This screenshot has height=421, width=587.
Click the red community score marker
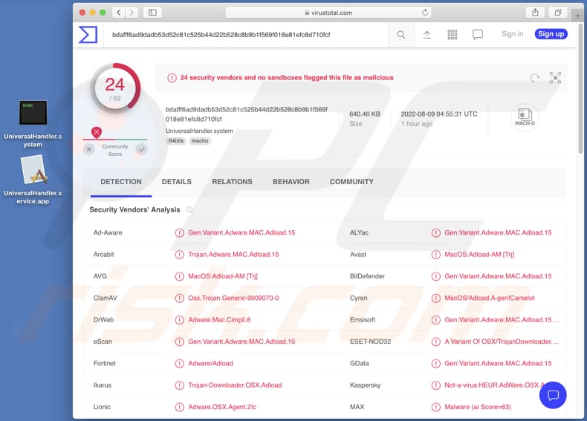click(97, 132)
